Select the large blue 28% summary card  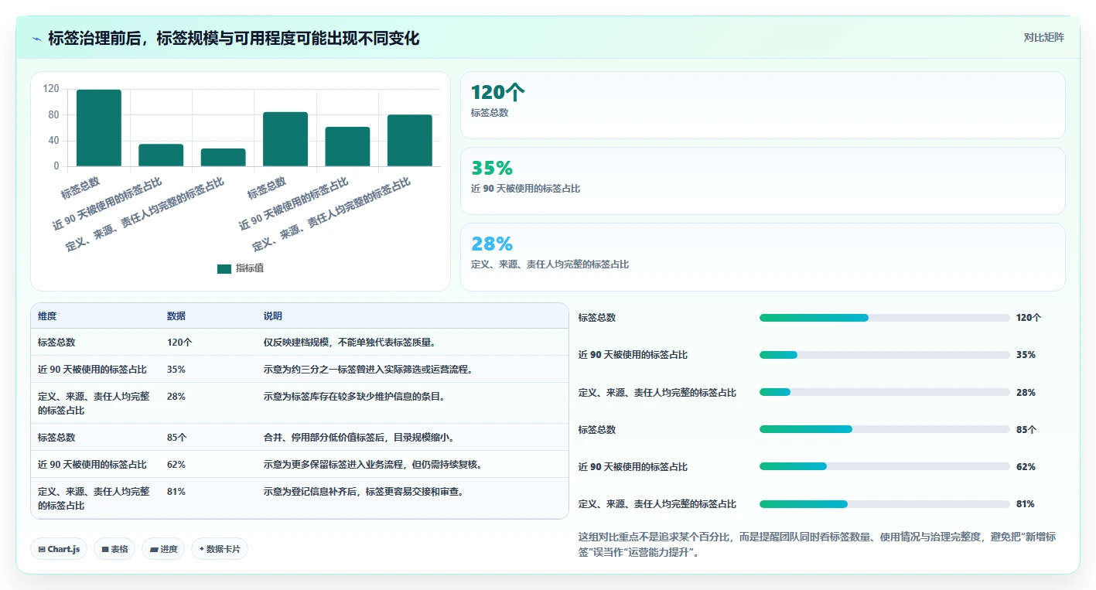[x=763, y=257]
